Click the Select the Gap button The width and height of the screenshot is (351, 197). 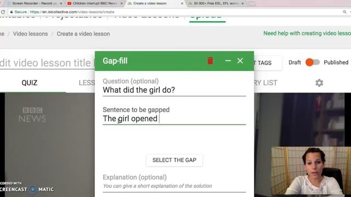coord(174,160)
